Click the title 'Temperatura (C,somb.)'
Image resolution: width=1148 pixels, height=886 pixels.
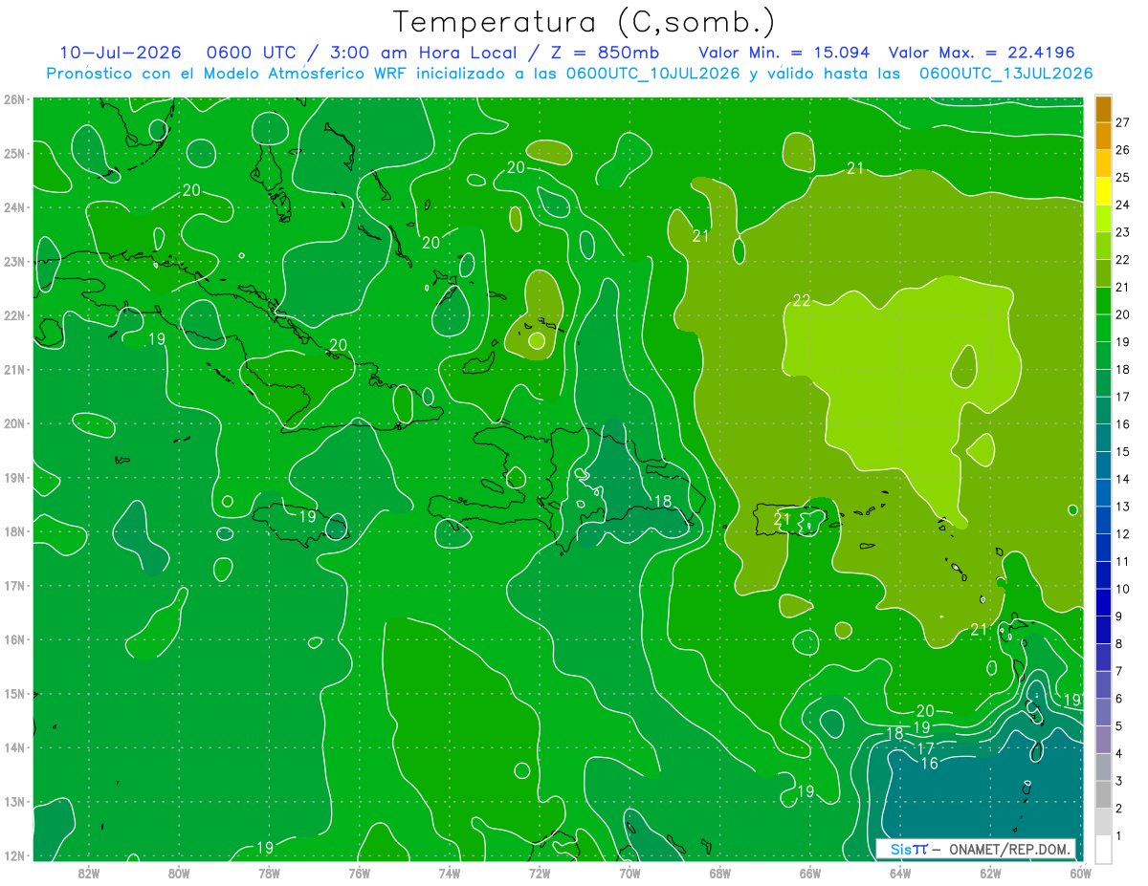(584, 21)
